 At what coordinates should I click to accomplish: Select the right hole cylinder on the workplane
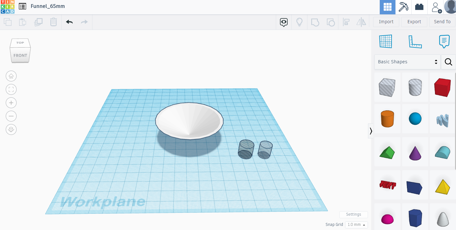[x=265, y=150]
